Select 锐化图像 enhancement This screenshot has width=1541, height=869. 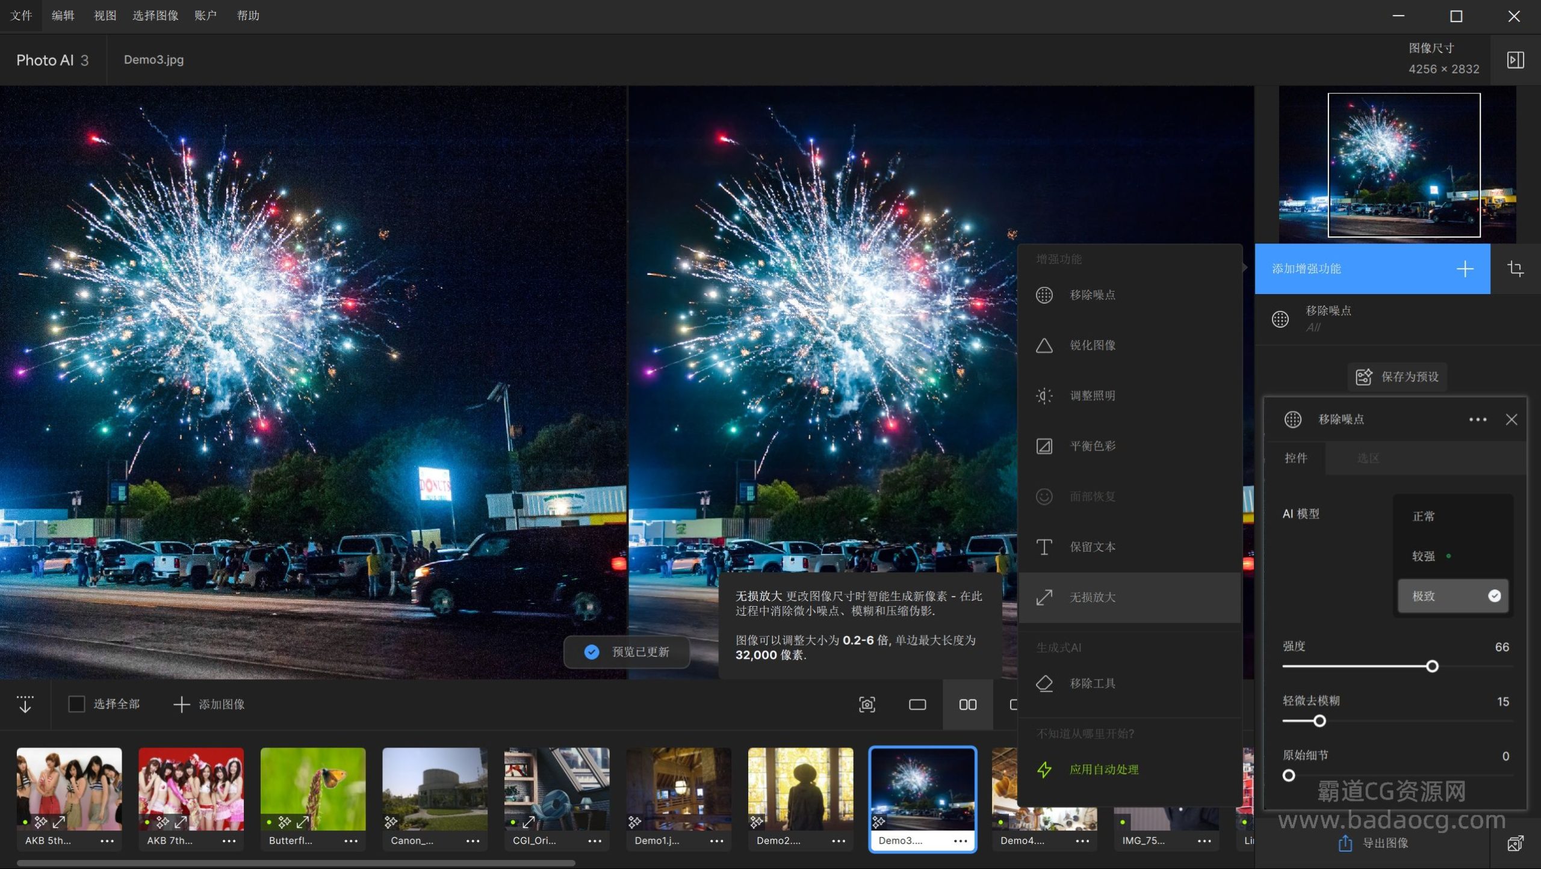[x=1129, y=345]
